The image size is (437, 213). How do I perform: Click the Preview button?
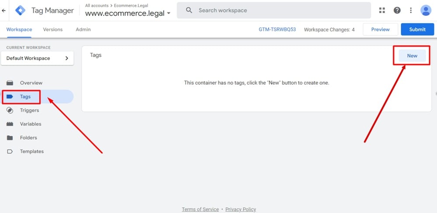[381, 30]
